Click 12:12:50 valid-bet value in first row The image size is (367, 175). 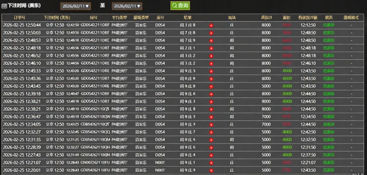coord(308,25)
